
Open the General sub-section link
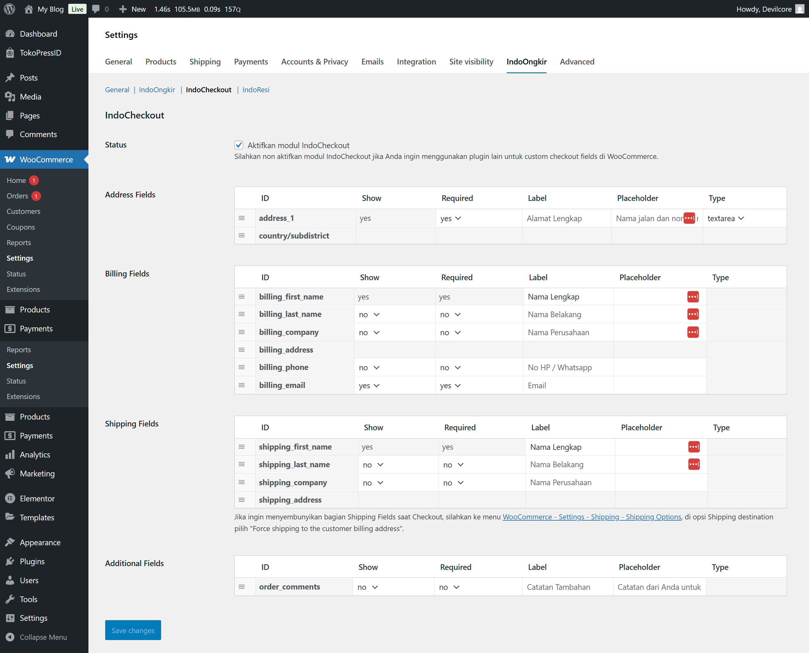[117, 89]
